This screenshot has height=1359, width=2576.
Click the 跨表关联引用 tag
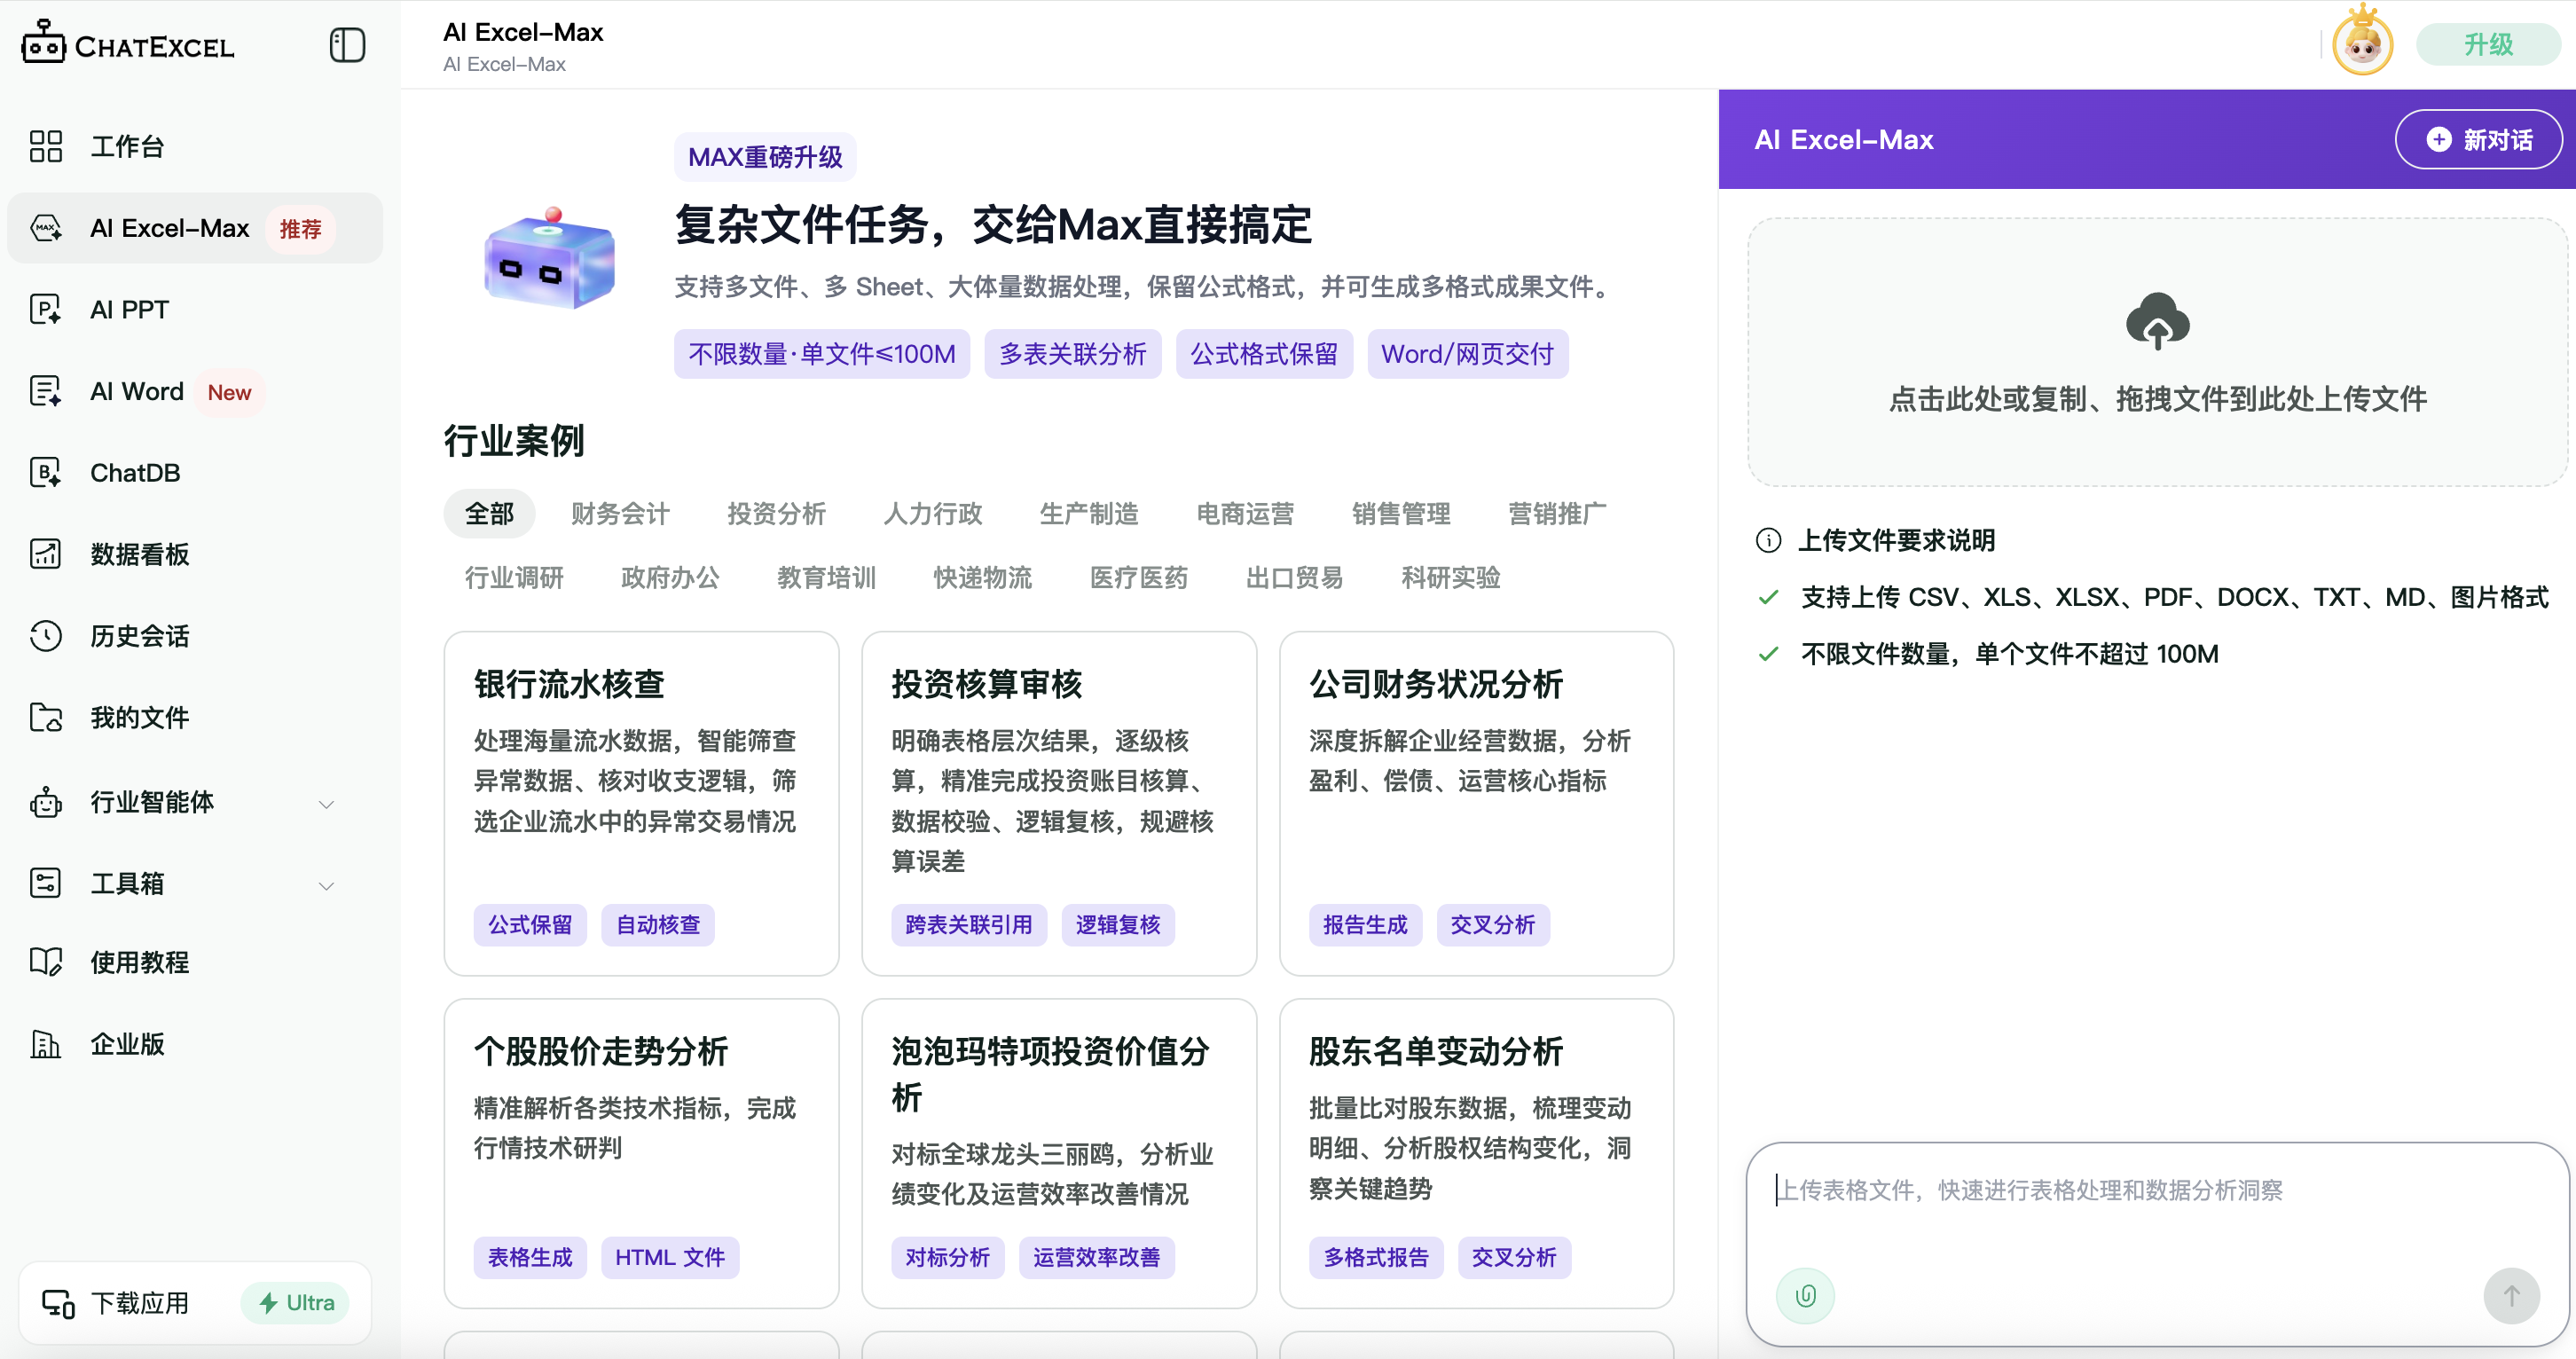[x=969, y=925]
